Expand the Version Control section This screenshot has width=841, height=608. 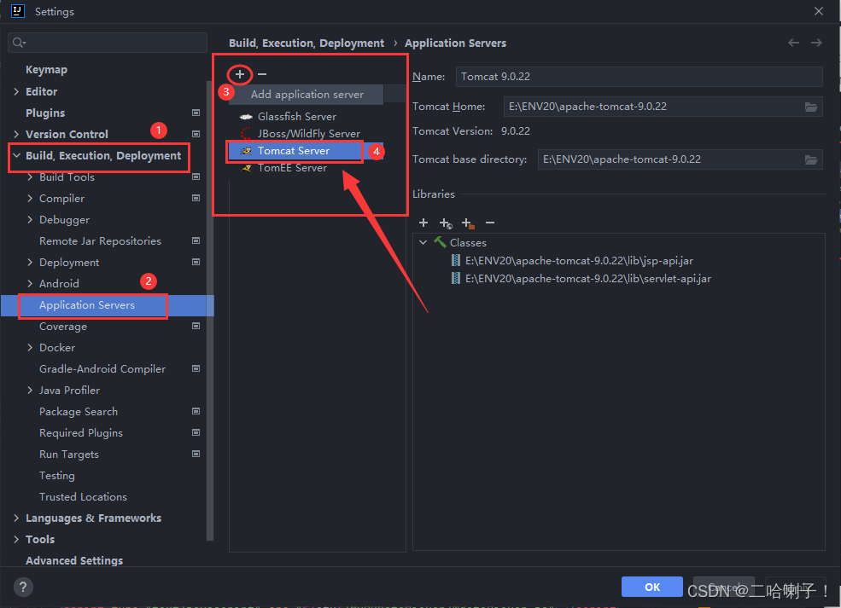tap(16, 134)
